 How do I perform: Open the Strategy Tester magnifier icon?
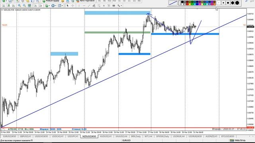click(x=38, y=1)
